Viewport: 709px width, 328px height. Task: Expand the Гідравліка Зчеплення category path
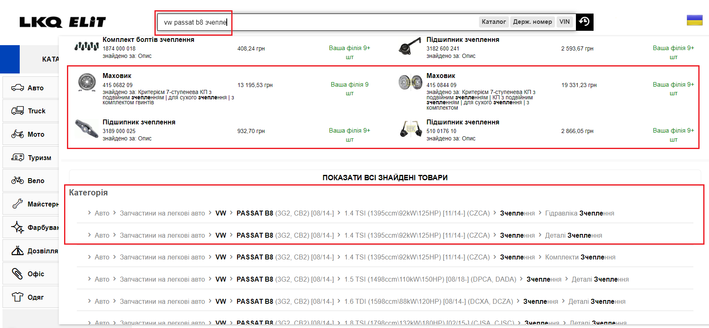(x=579, y=213)
